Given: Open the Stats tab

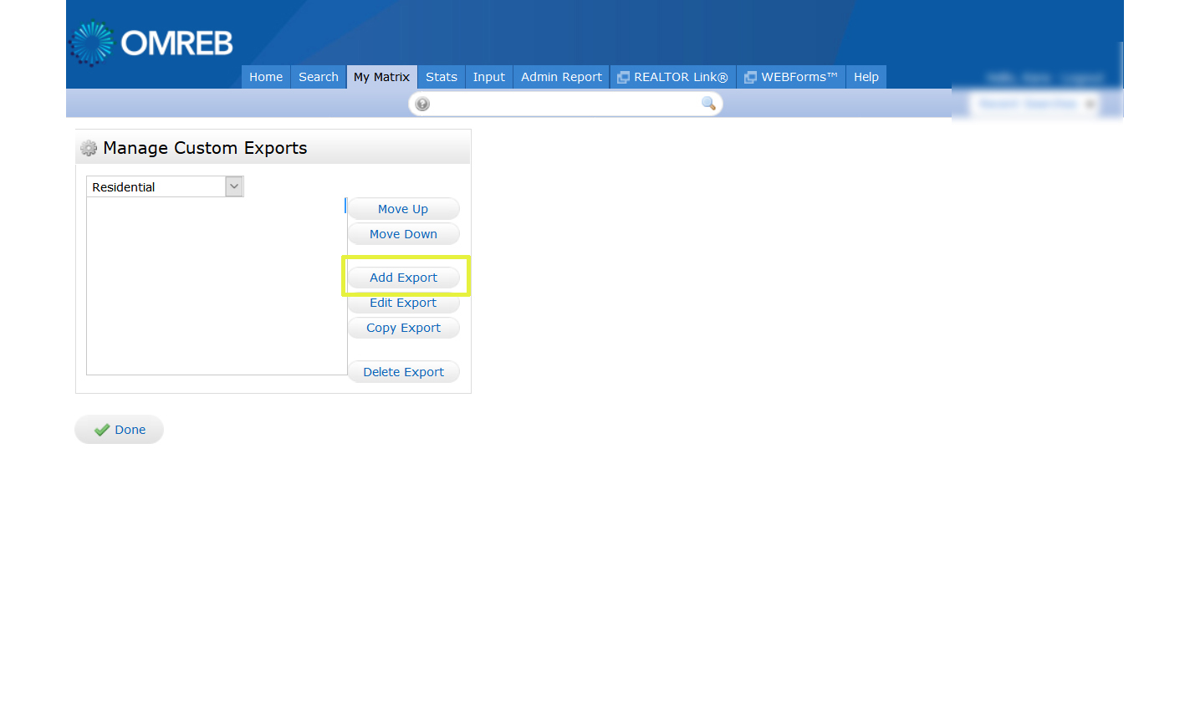Looking at the screenshot, I should click(x=442, y=77).
